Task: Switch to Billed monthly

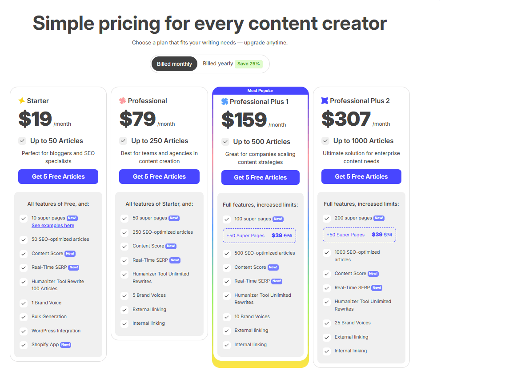Action: [x=174, y=64]
